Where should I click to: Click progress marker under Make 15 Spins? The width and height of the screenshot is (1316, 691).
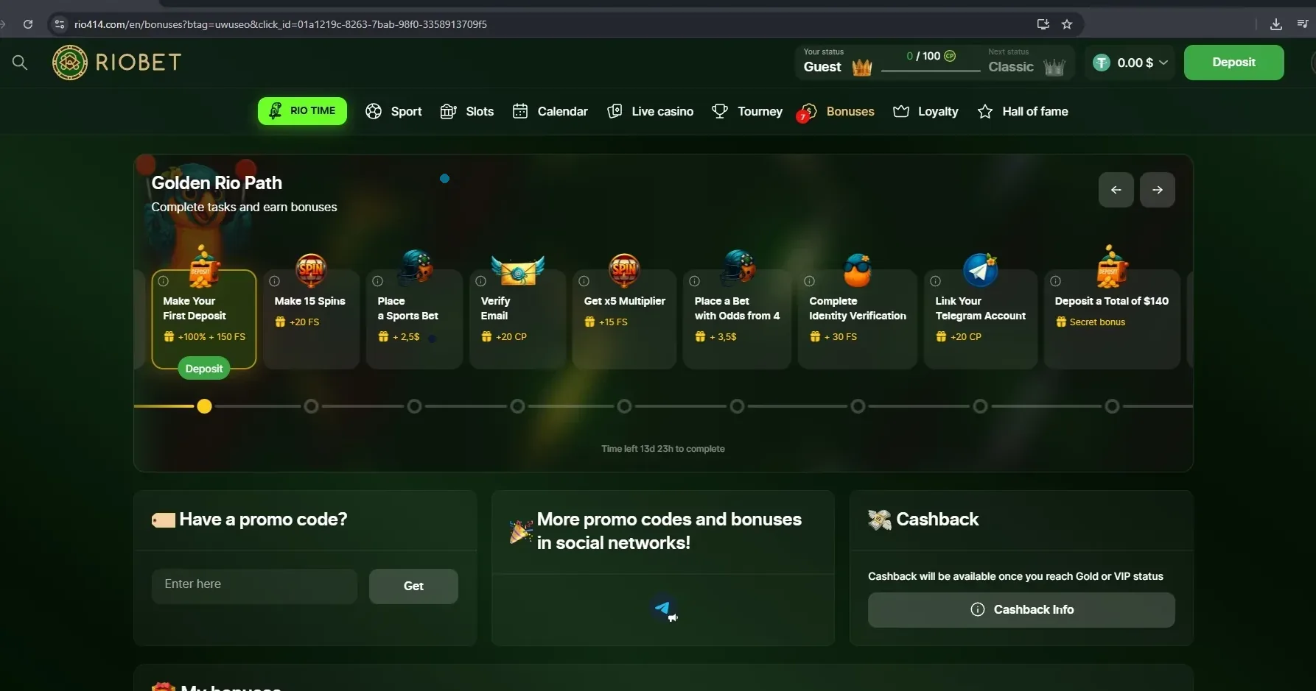(311, 406)
